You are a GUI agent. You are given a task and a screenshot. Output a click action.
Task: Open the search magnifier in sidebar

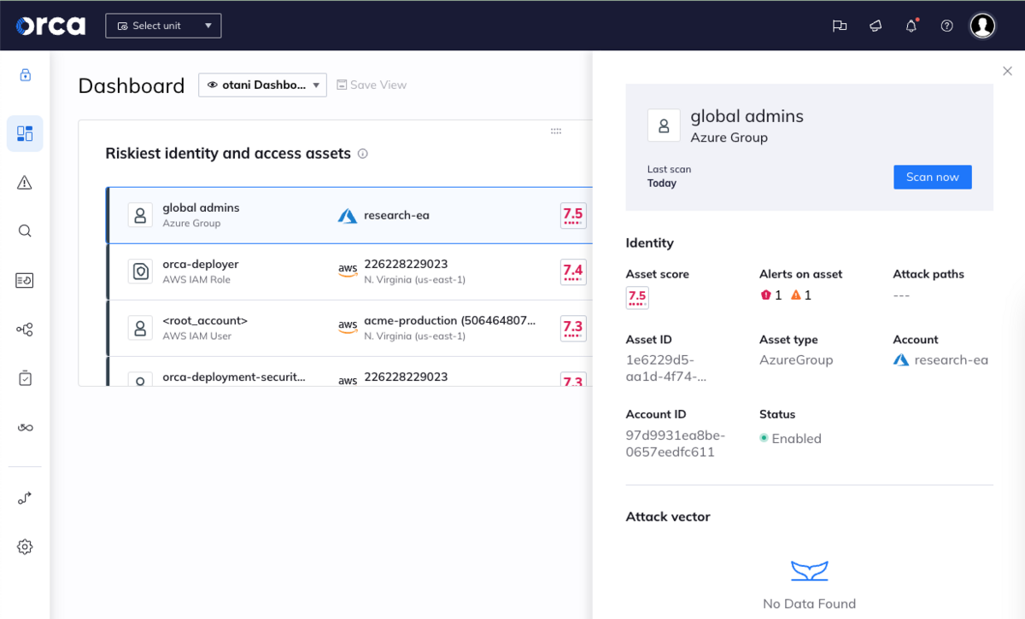point(25,231)
